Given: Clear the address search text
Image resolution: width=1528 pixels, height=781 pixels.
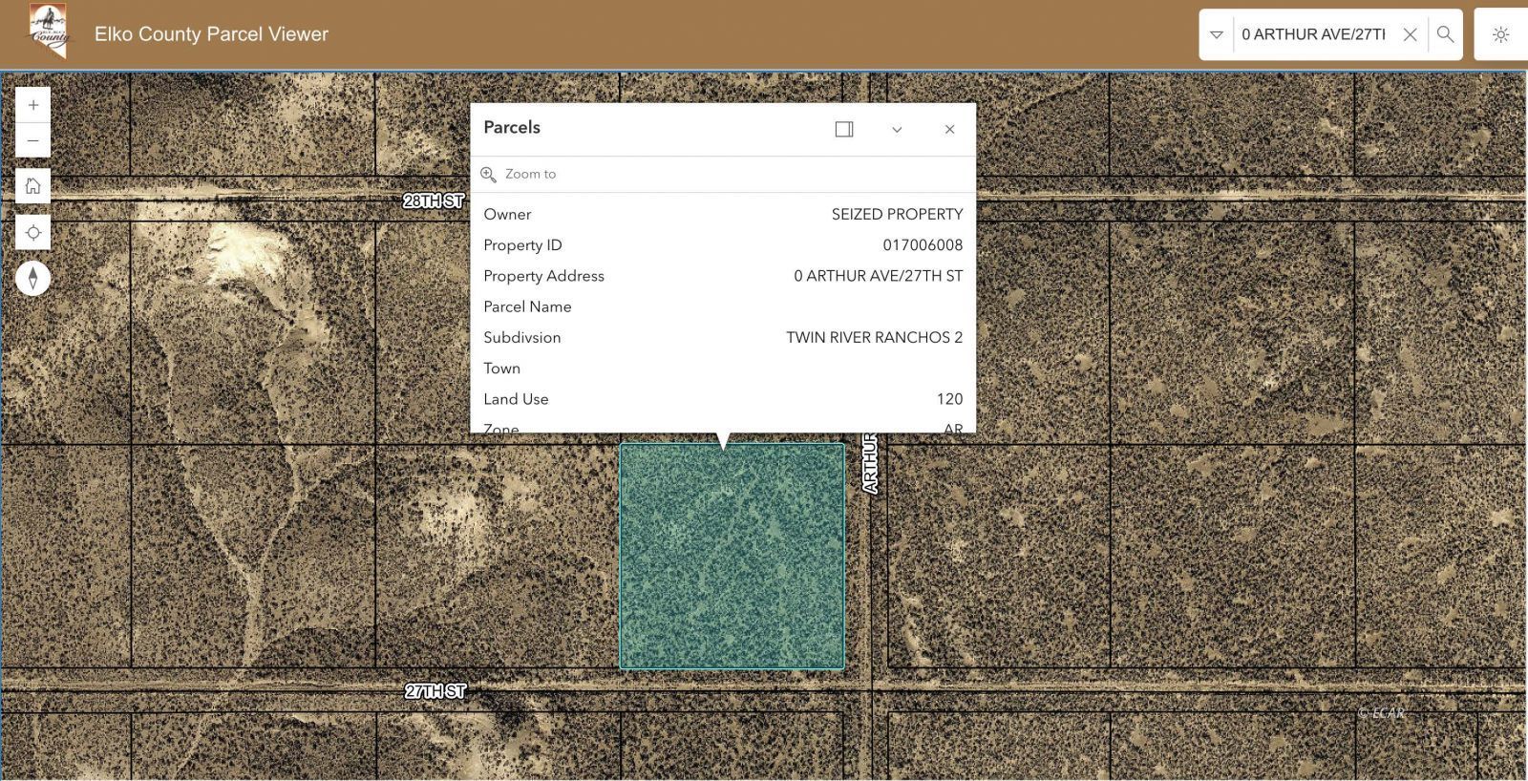Looking at the screenshot, I should pos(1410,34).
